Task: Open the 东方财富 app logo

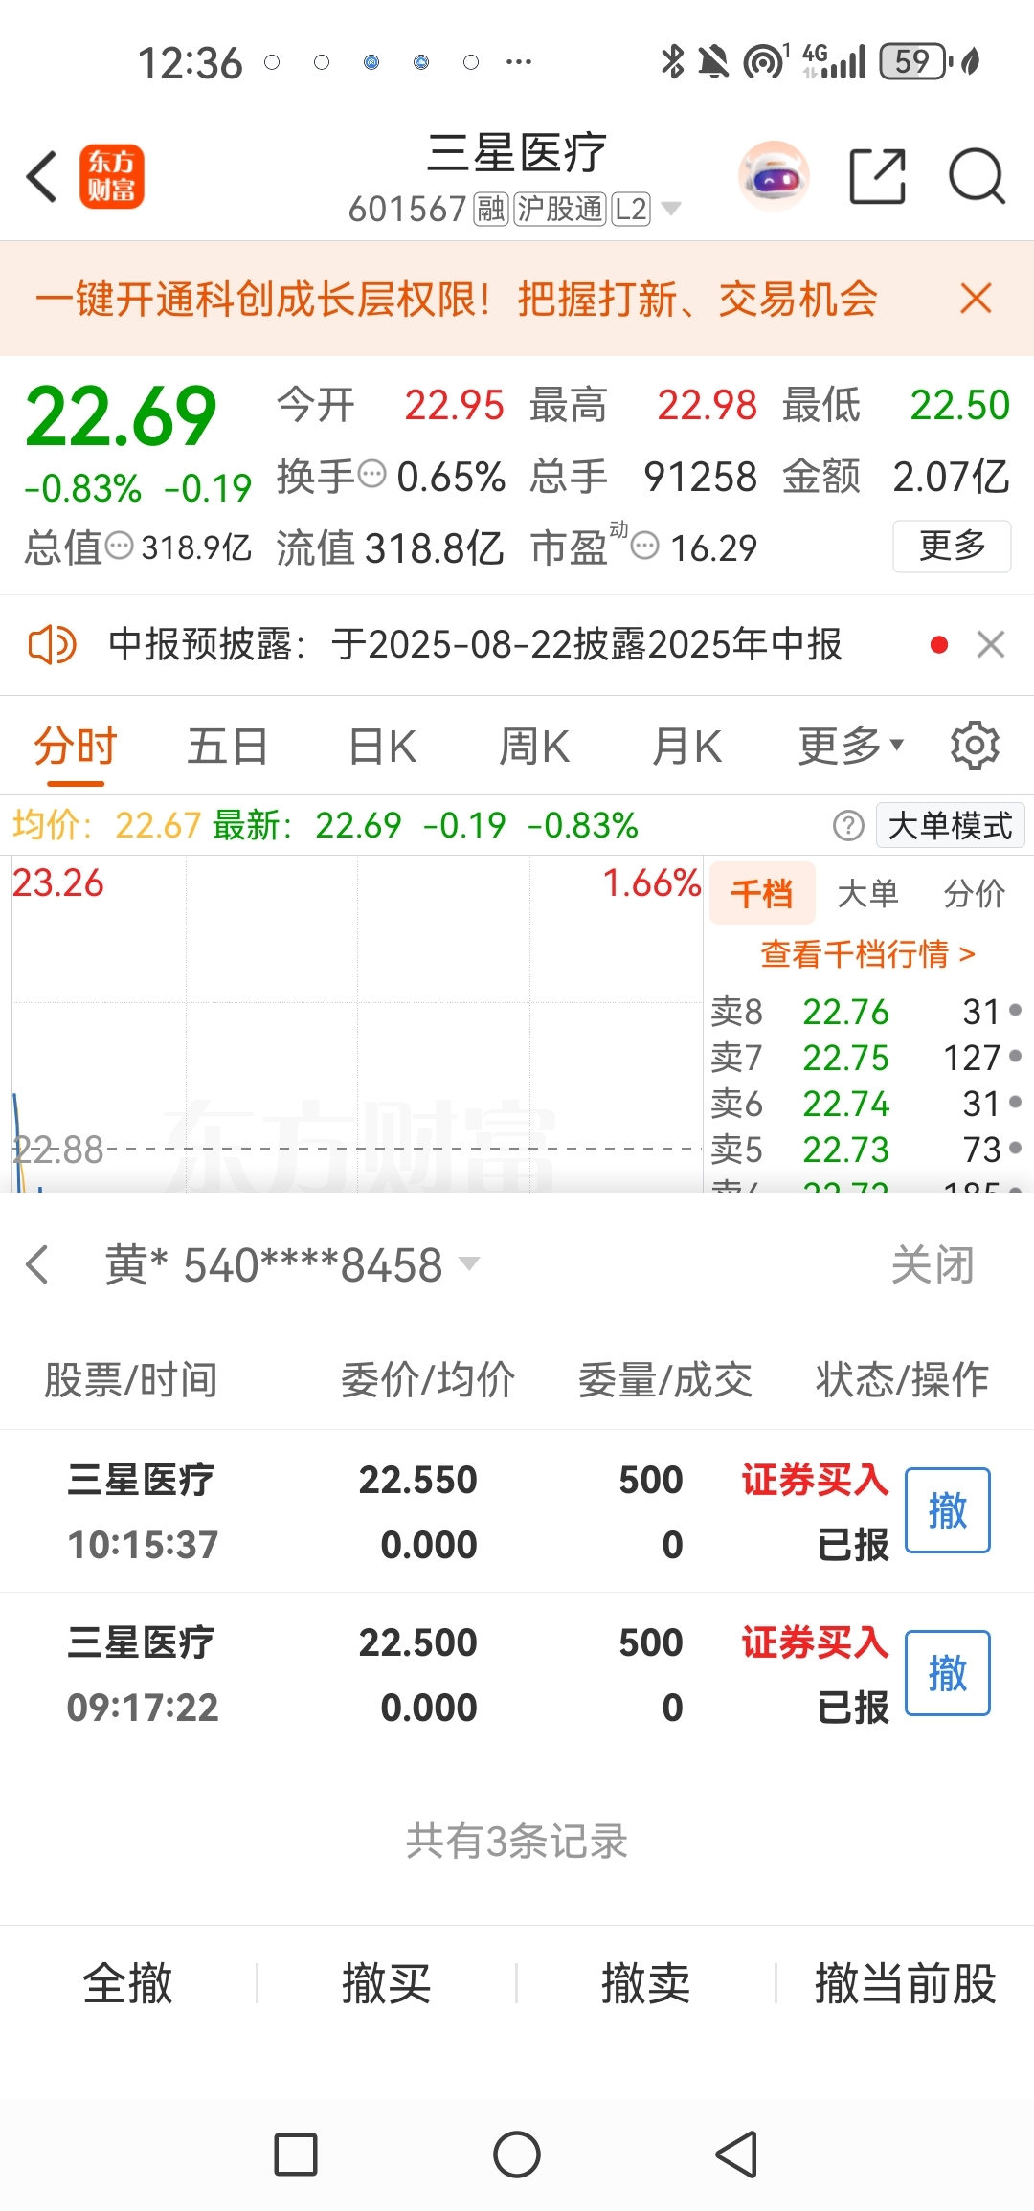Action: click(x=111, y=176)
